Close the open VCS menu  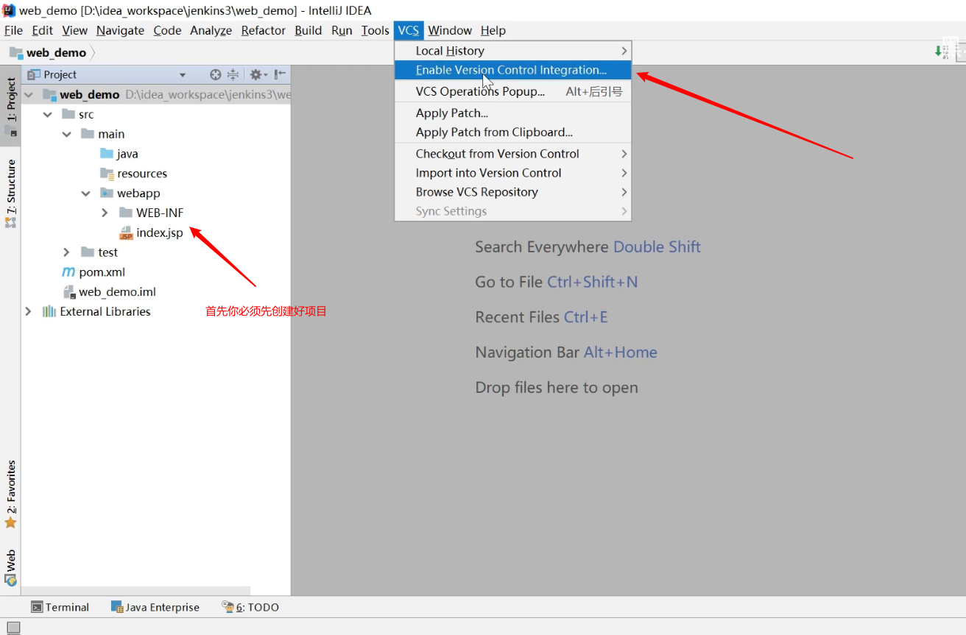[409, 30]
